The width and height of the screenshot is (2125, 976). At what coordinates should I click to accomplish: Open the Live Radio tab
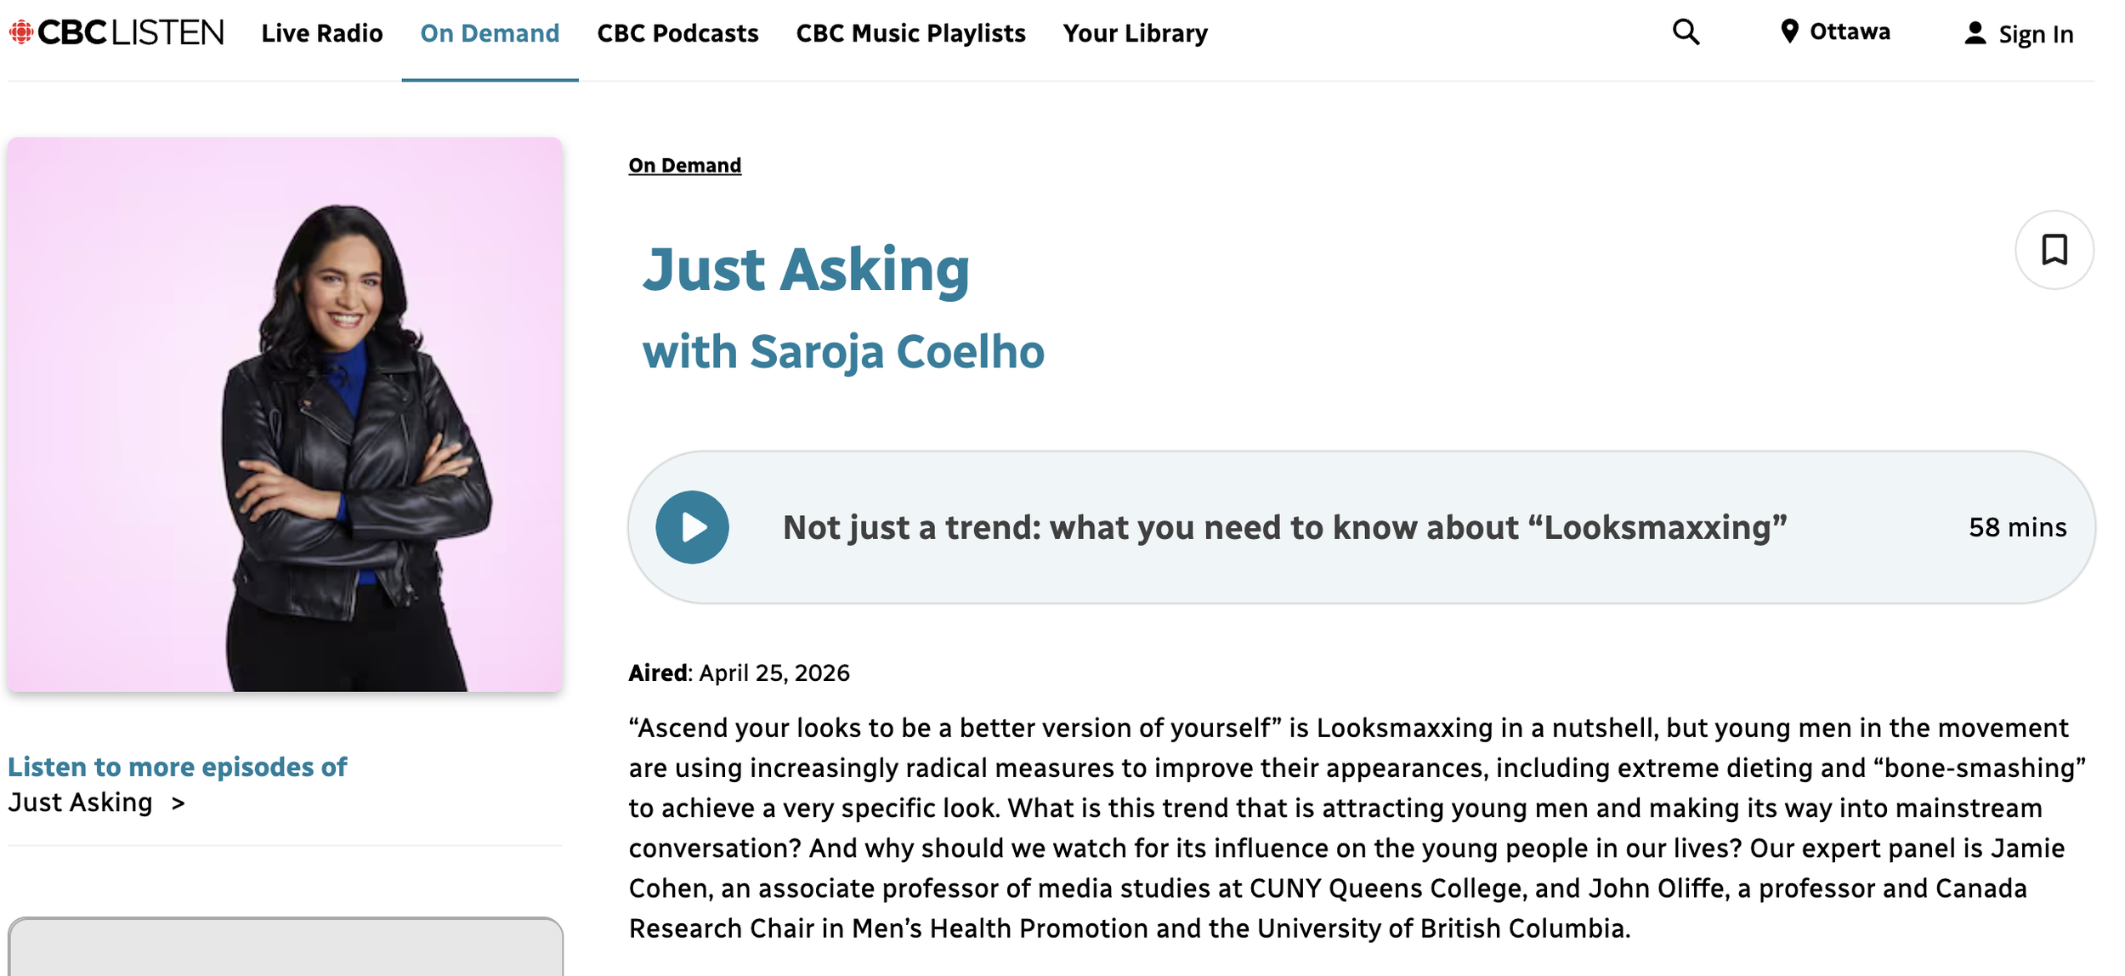[x=322, y=33]
